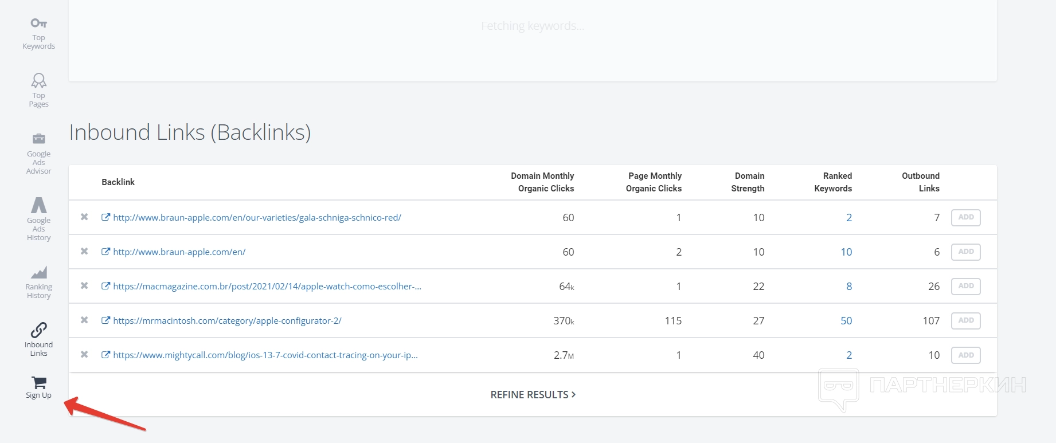The width and height of the screenshot is (1056, 443).
Task: Remove the macmagazine.com.br backlink row
Action: tap(84, 286)
